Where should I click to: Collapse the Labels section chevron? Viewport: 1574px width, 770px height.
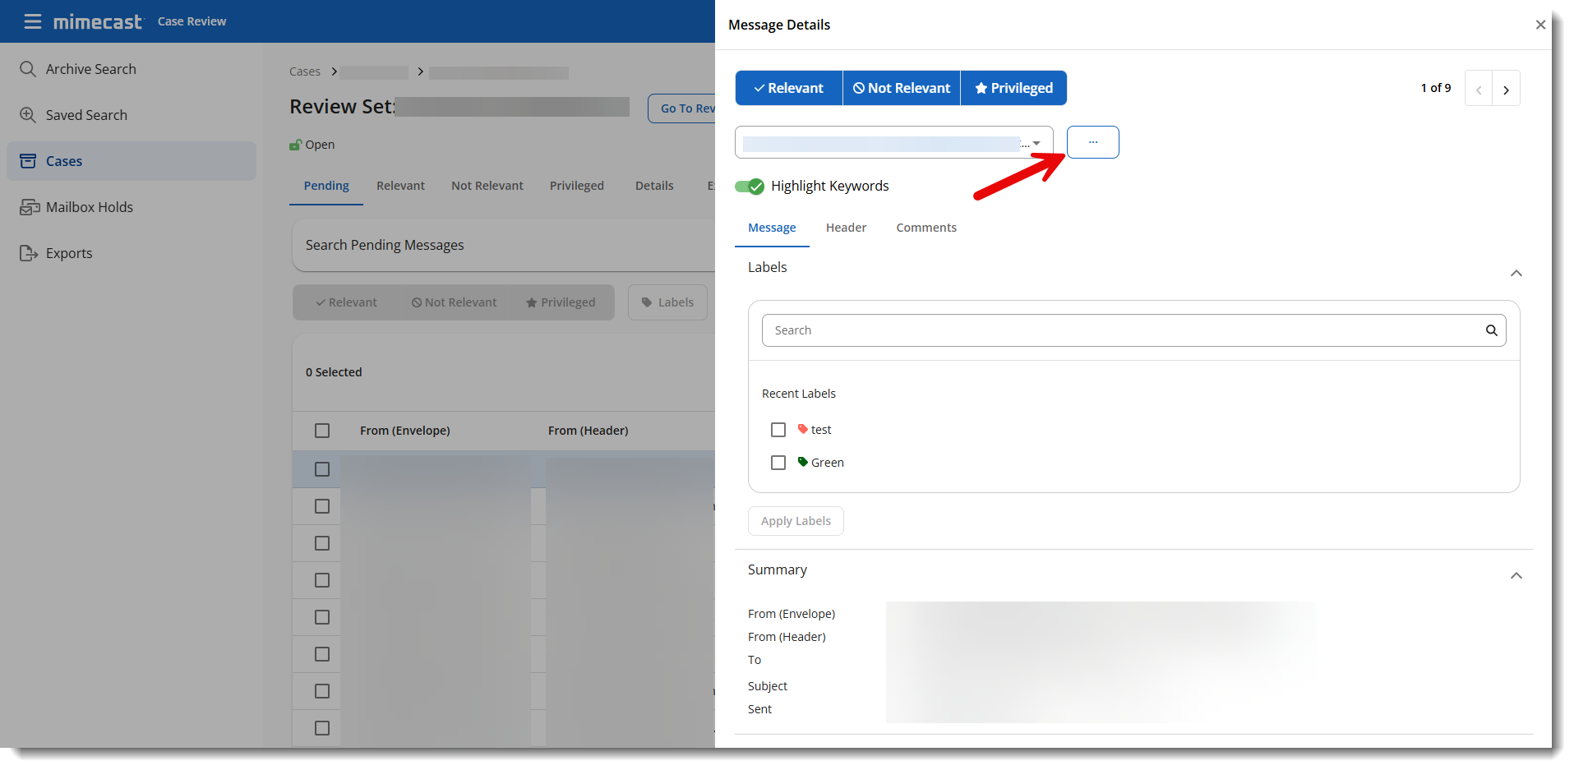click(1516, 273)
